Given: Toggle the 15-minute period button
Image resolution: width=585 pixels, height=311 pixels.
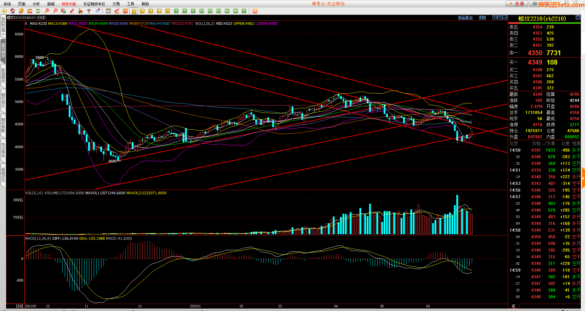Looking at the screenshot, I should (x=202, y=11).
